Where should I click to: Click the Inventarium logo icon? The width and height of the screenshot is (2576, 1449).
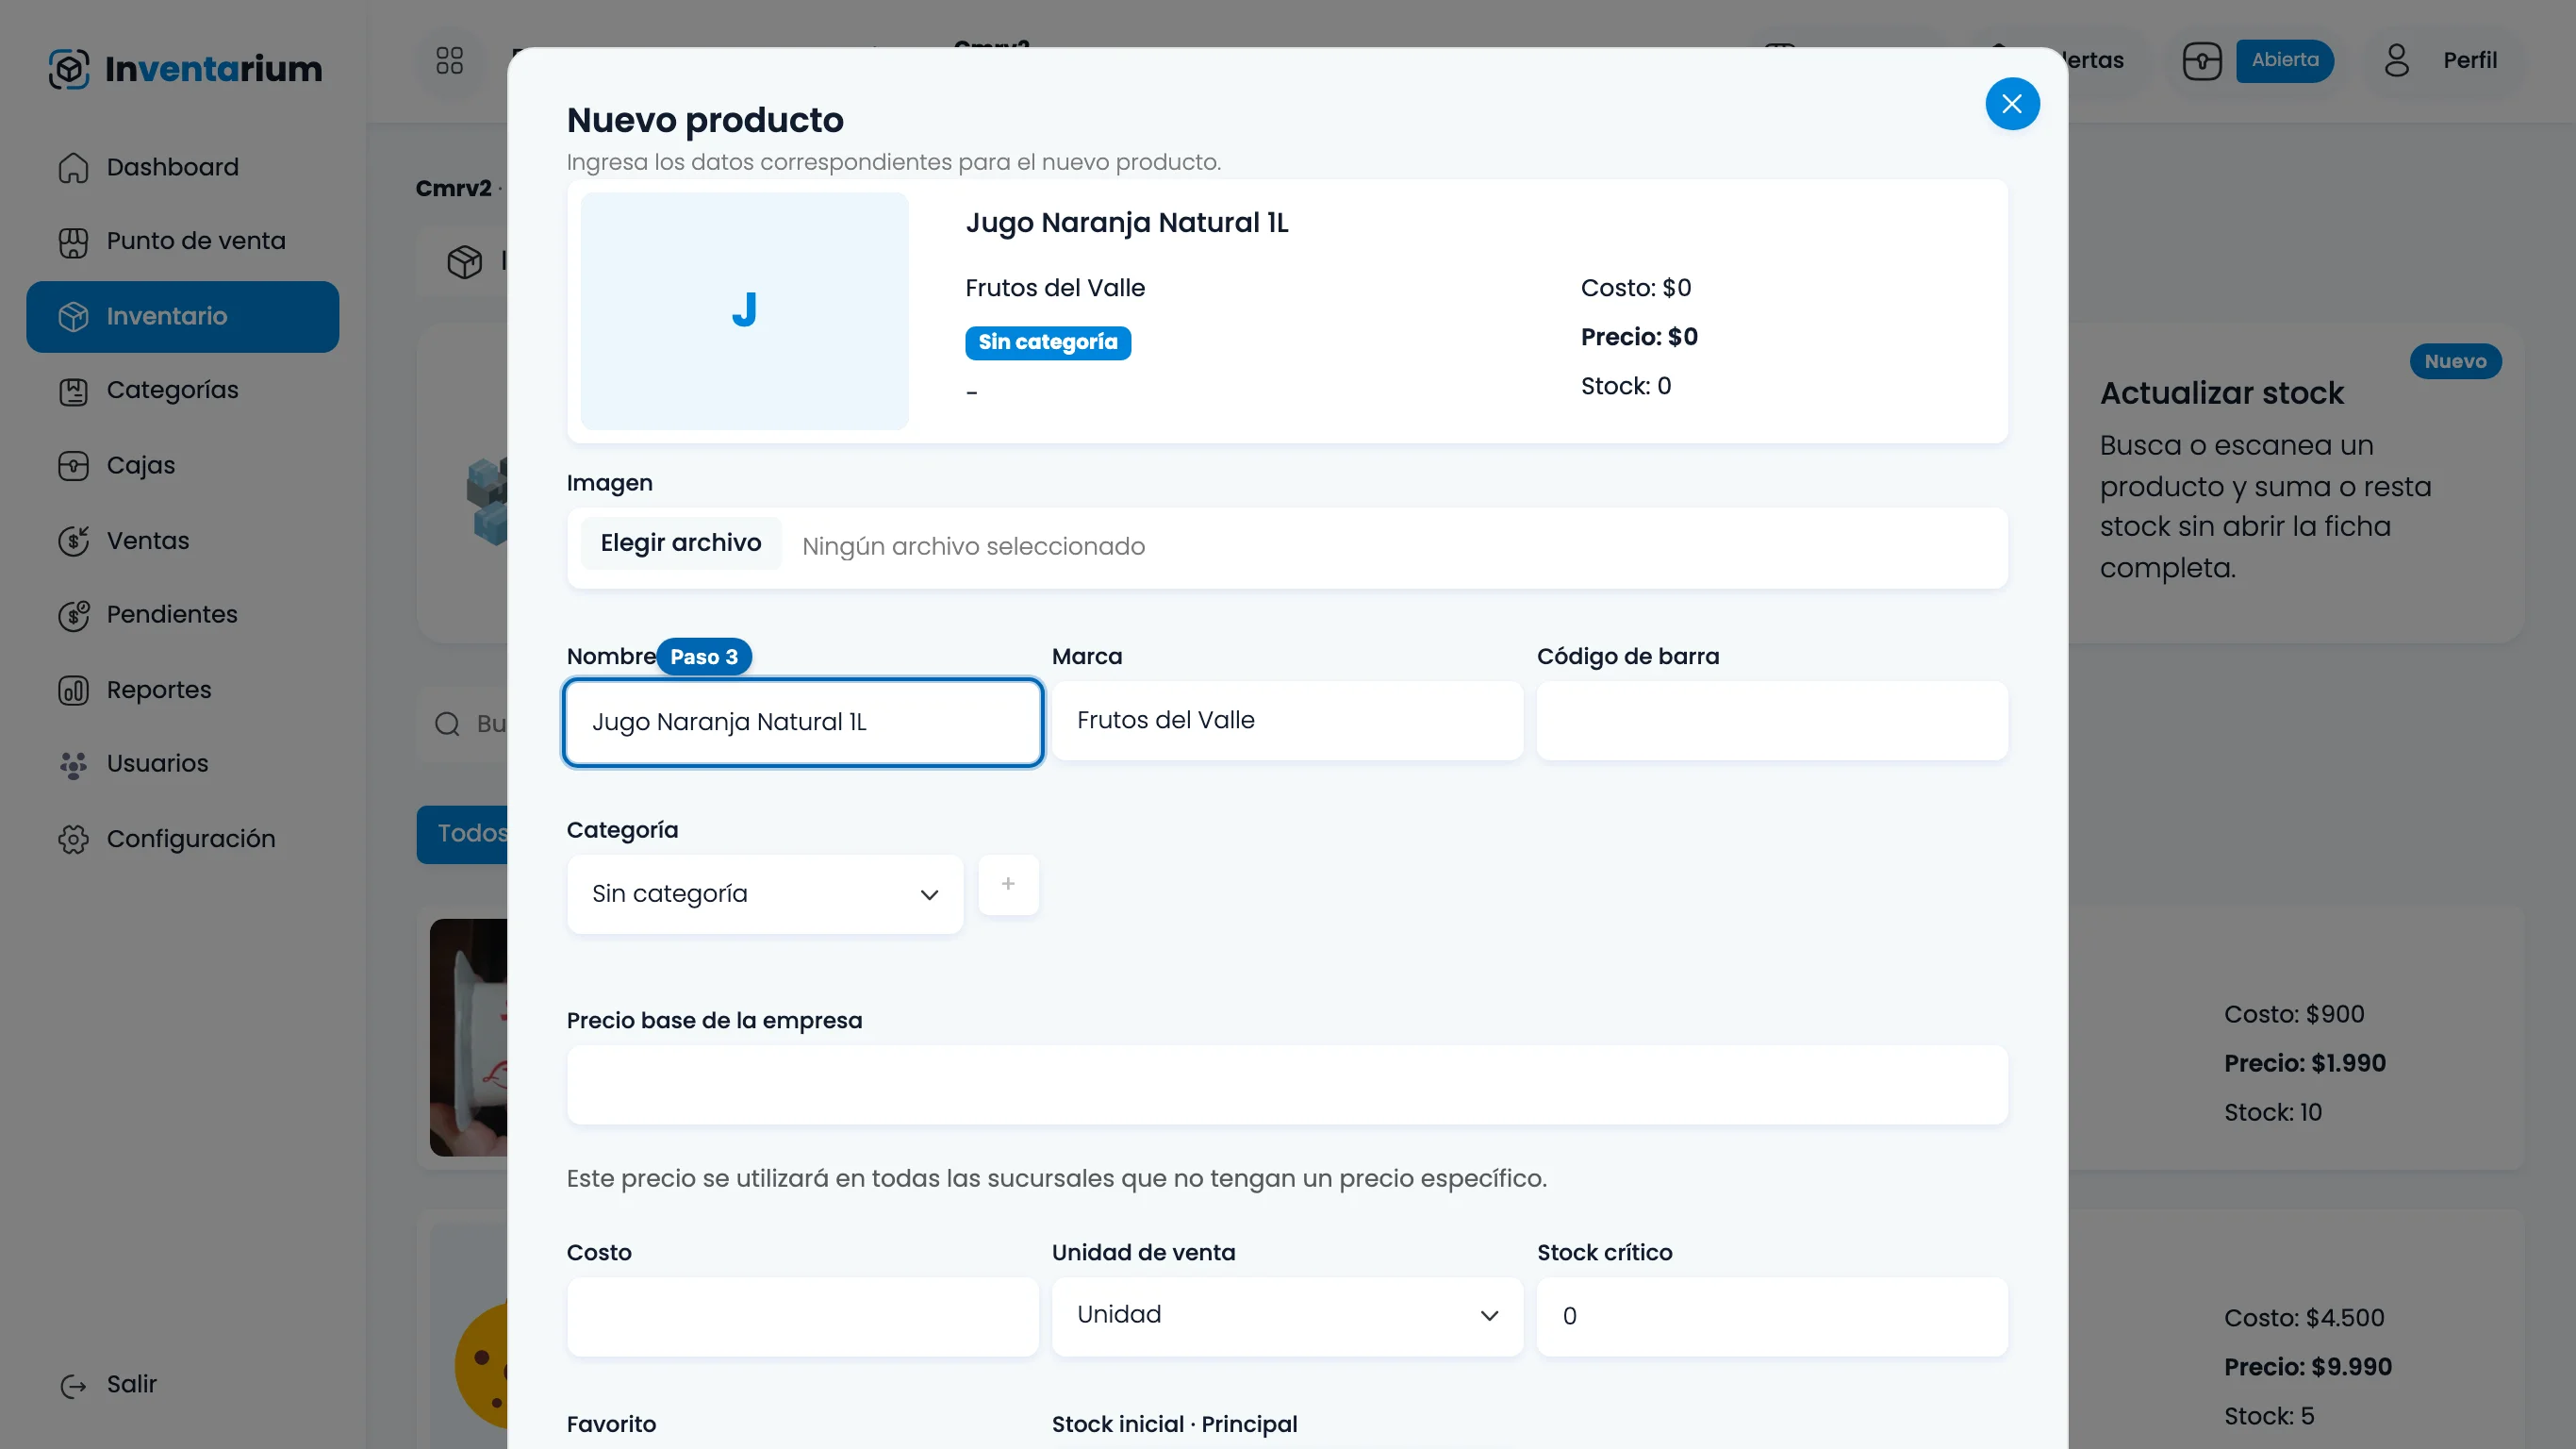point(69,69)
